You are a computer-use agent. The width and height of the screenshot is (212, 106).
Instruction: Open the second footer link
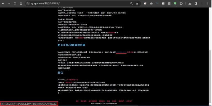[84, 101]
